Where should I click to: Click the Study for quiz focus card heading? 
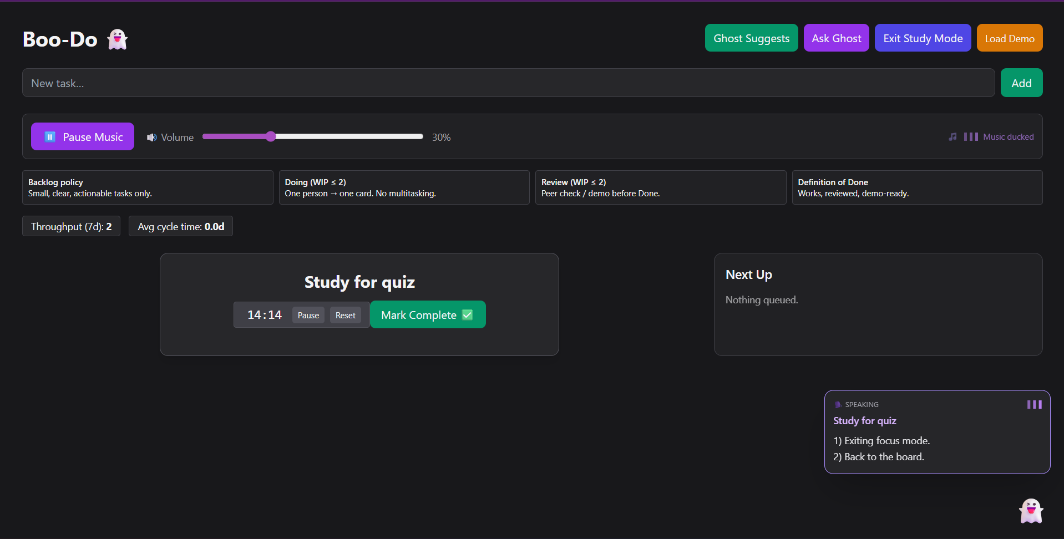coord(359,282)
